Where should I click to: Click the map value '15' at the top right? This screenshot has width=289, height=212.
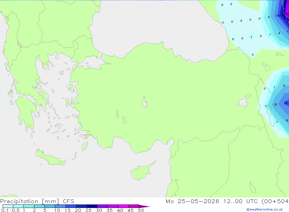[278, 16]
